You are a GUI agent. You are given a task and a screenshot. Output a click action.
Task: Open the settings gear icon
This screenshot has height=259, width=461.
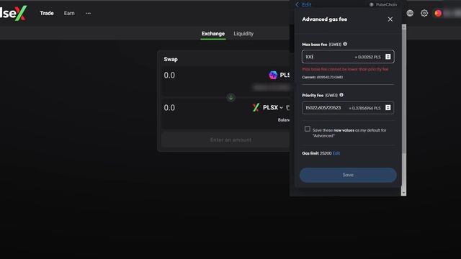pyautogui.click(x=424, y=13)
